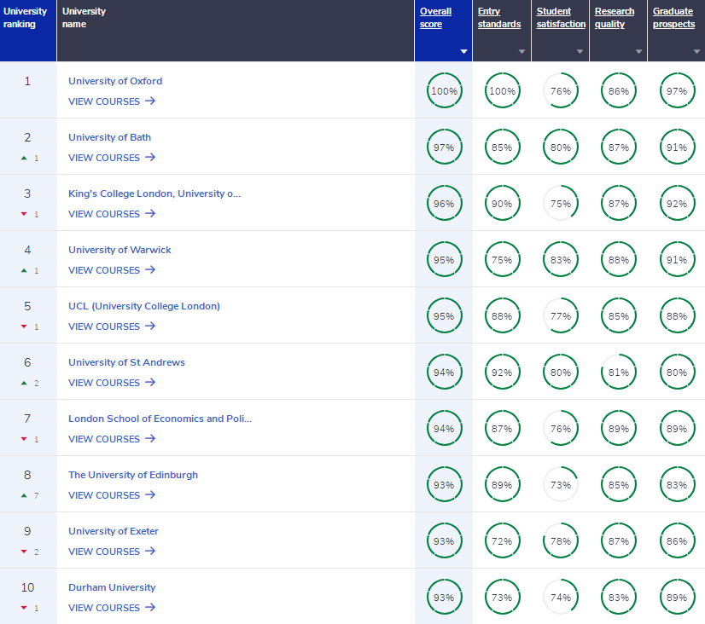Click Exeter's red down-2 rank arrow
This screenshot has height=624, width=705.
[24, 552]
